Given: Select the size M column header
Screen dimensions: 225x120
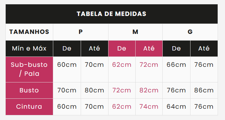Looking at the screenshot, I should pos(135,32).
